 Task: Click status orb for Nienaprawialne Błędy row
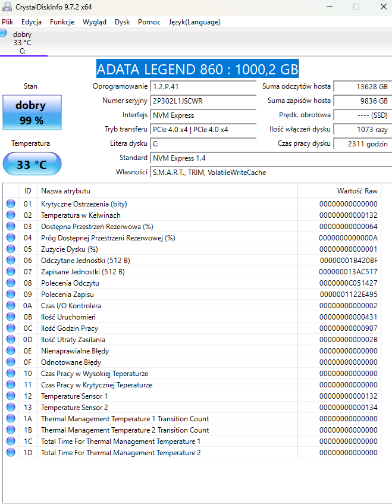pos(11,350)
